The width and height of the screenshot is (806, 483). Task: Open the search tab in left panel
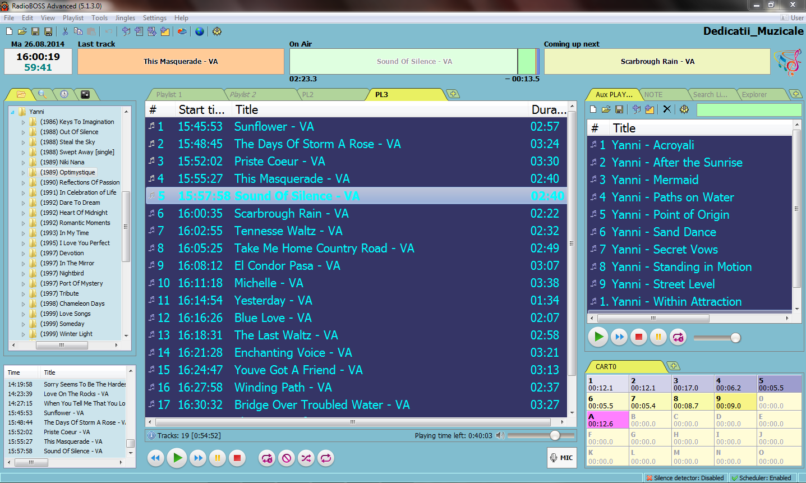coord(42,94)
